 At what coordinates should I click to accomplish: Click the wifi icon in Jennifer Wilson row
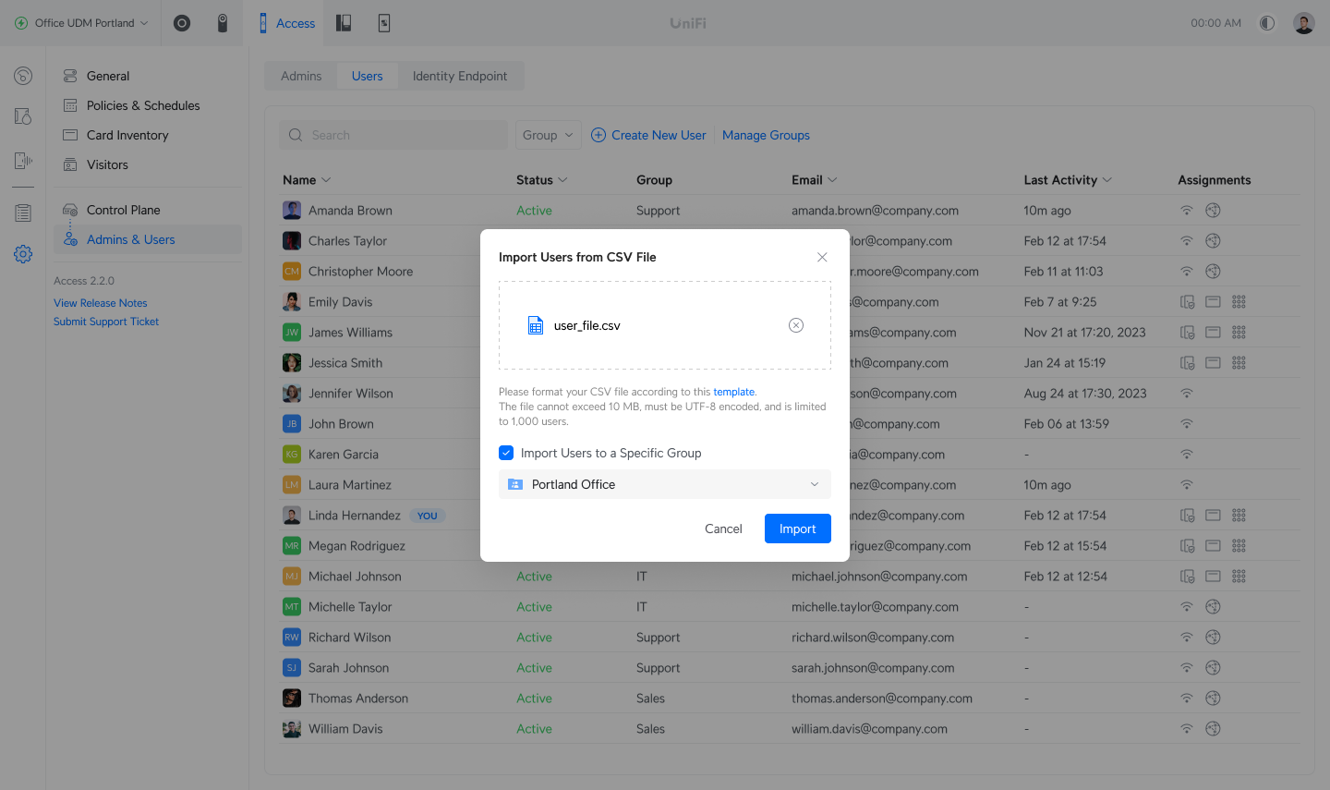pyautogui.click(x=1187, y=394)
